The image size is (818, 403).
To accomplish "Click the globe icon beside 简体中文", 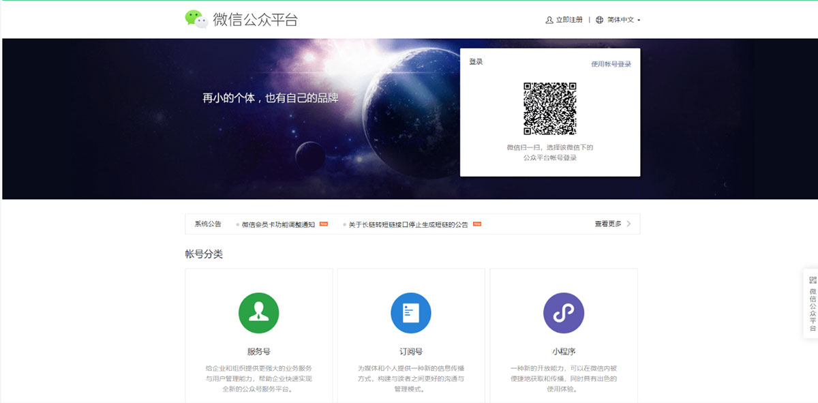I will coord(599,20).
